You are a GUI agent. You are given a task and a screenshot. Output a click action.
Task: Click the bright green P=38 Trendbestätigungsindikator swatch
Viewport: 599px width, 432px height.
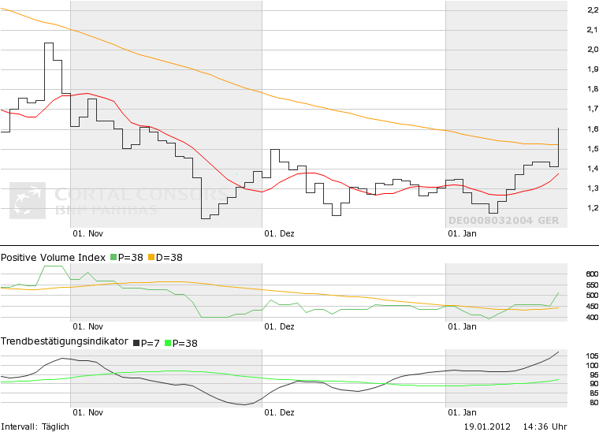[168, 343]
